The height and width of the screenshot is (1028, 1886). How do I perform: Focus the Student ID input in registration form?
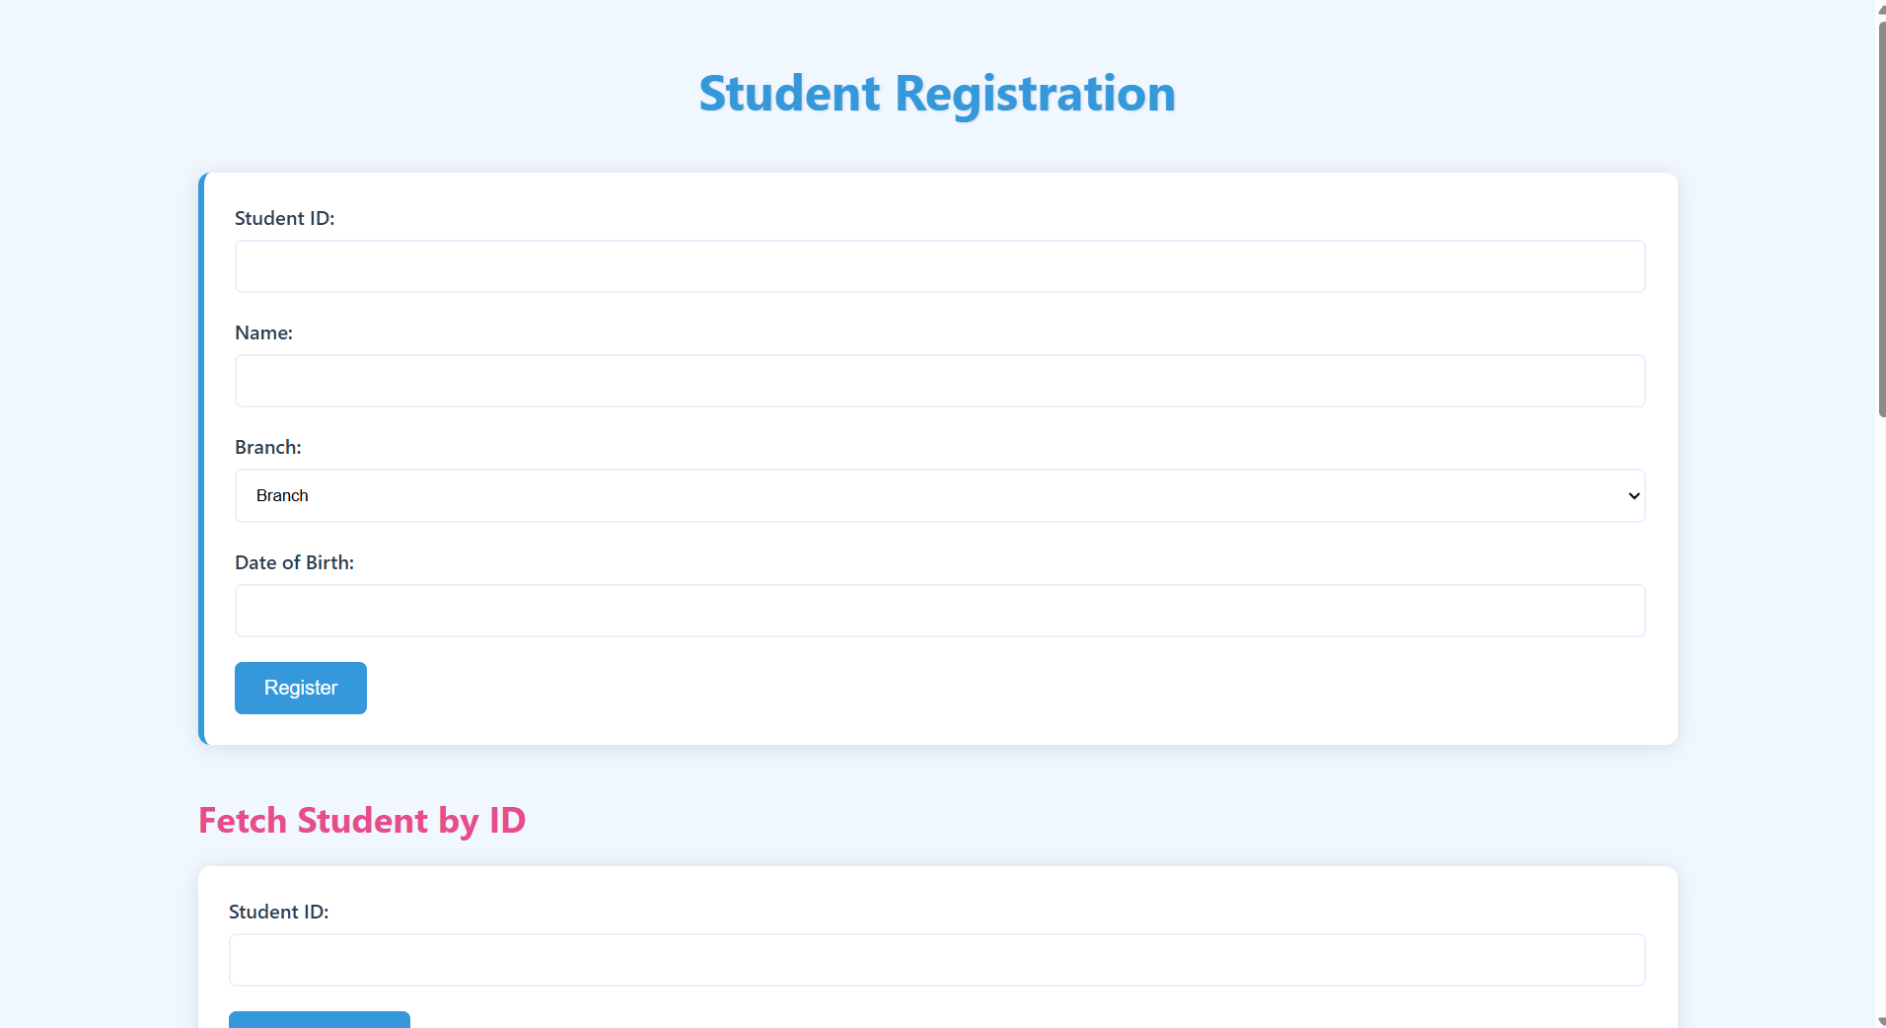click(x=937, y=265)
